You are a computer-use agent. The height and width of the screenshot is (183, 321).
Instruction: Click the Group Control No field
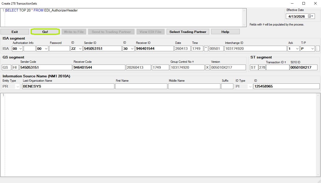(x=187, y=67)
